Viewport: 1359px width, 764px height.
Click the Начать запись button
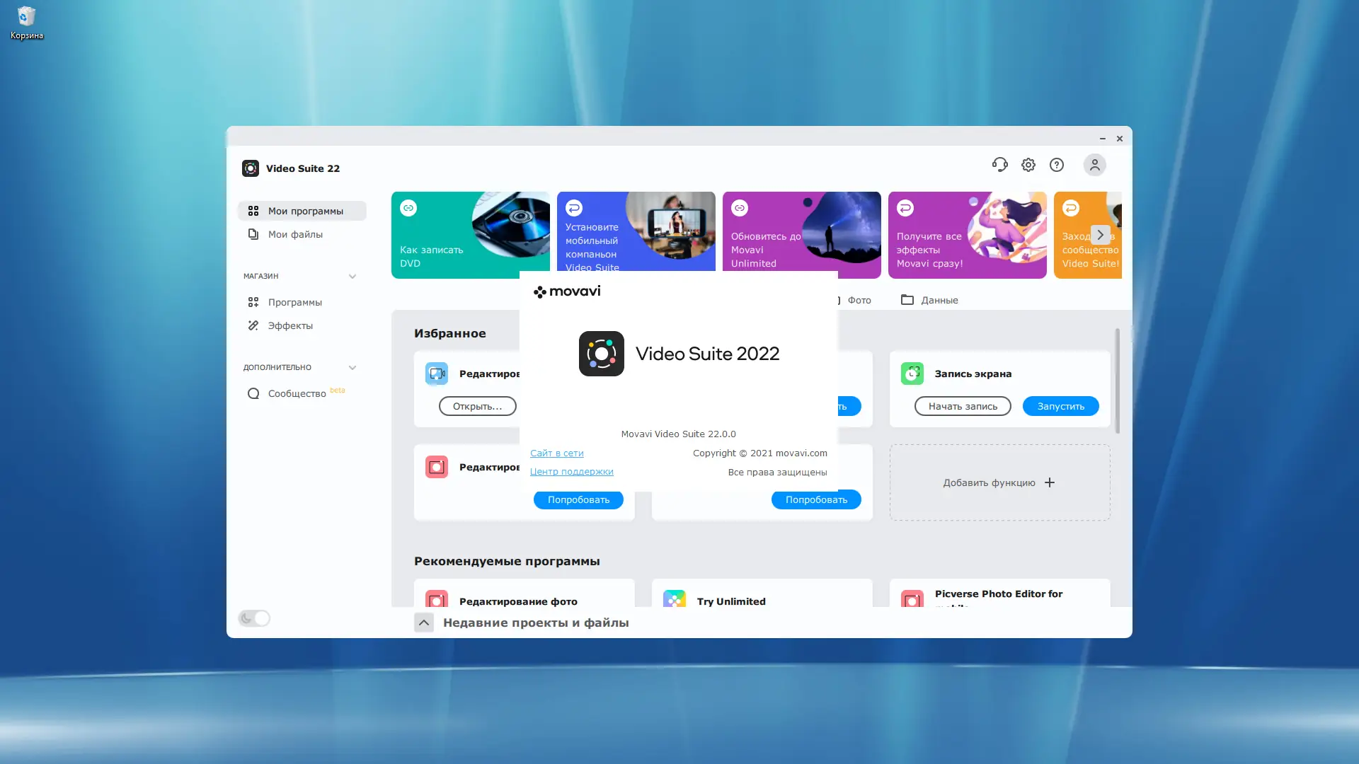point(963,406)
